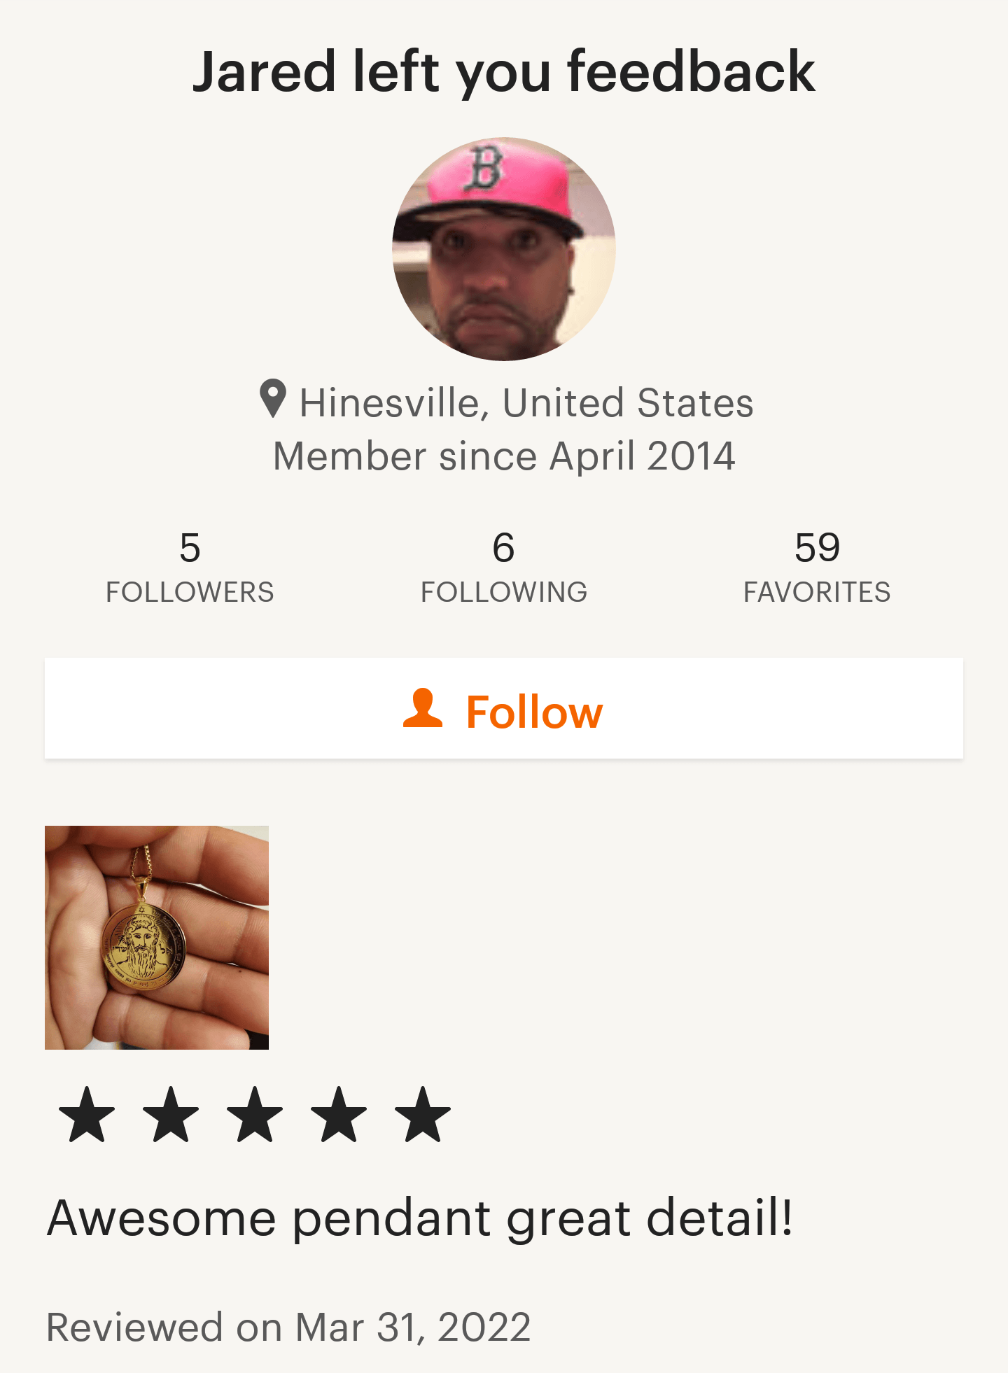Viewport: 1008px width, 1373px height.
Task: Open Jared's profile avatar photo
Action: coord(504,249)
